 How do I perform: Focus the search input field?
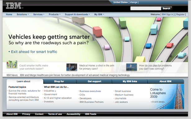[146, 8]
